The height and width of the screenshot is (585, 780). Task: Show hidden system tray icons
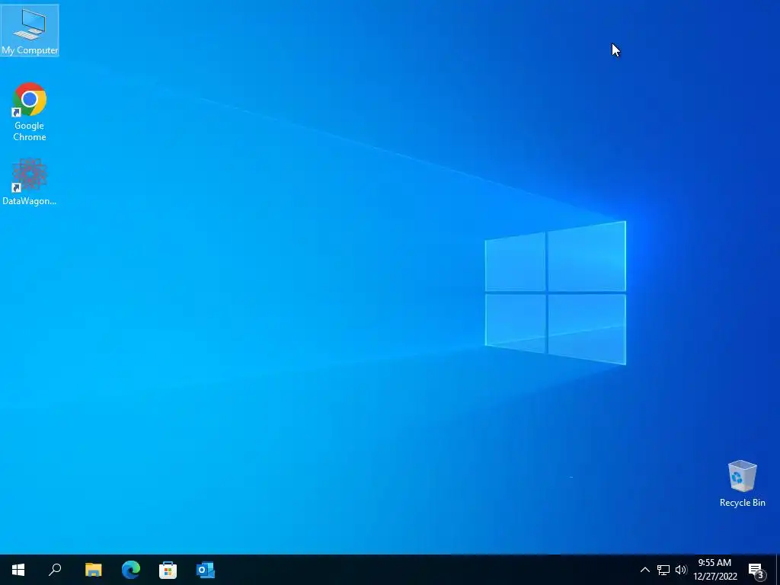(644, 570)
